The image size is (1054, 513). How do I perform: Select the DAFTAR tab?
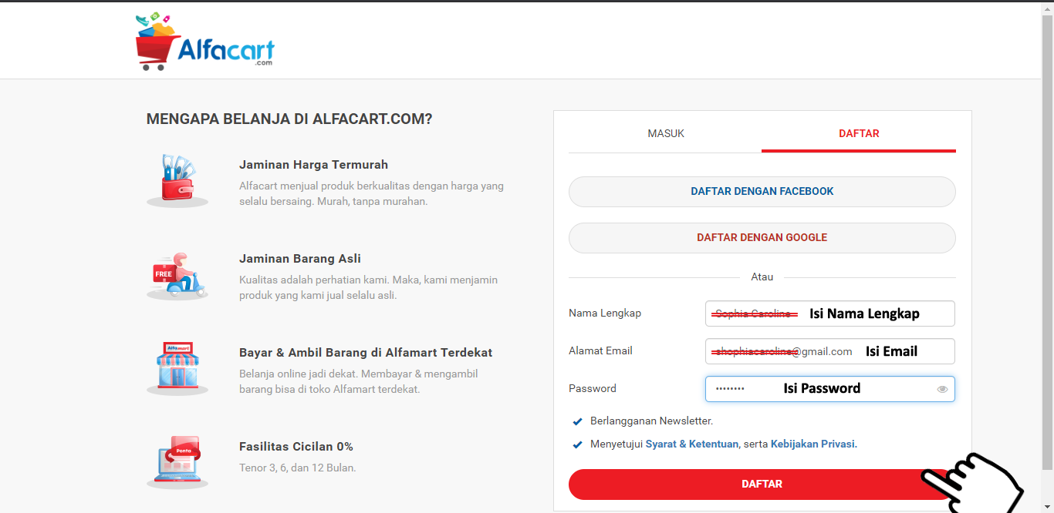859,133
